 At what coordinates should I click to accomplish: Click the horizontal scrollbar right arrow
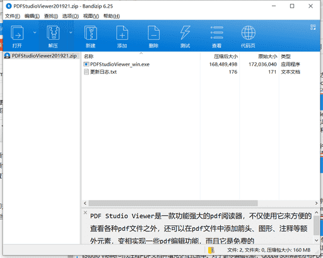pyautogui.click(x=316, y=203)
